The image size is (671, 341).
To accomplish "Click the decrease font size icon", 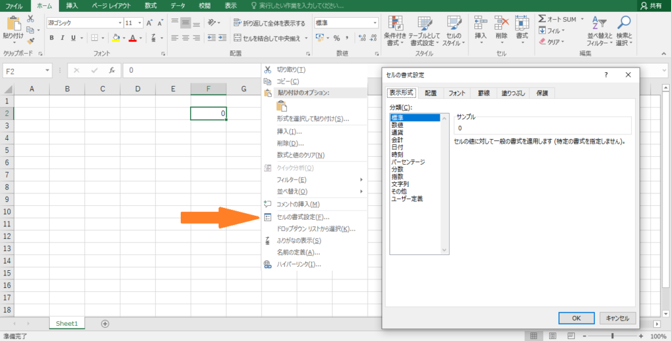I will pos(160,23).
